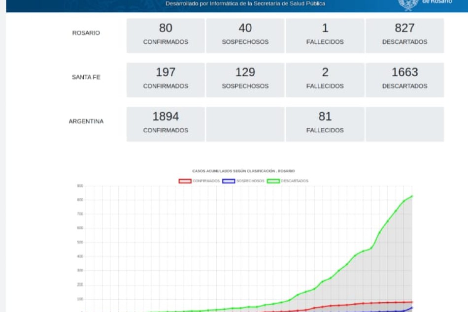Select the Santa Fe 129 Sospechosos card
Screen dimensions: 468x312
[x=245, y=80]
